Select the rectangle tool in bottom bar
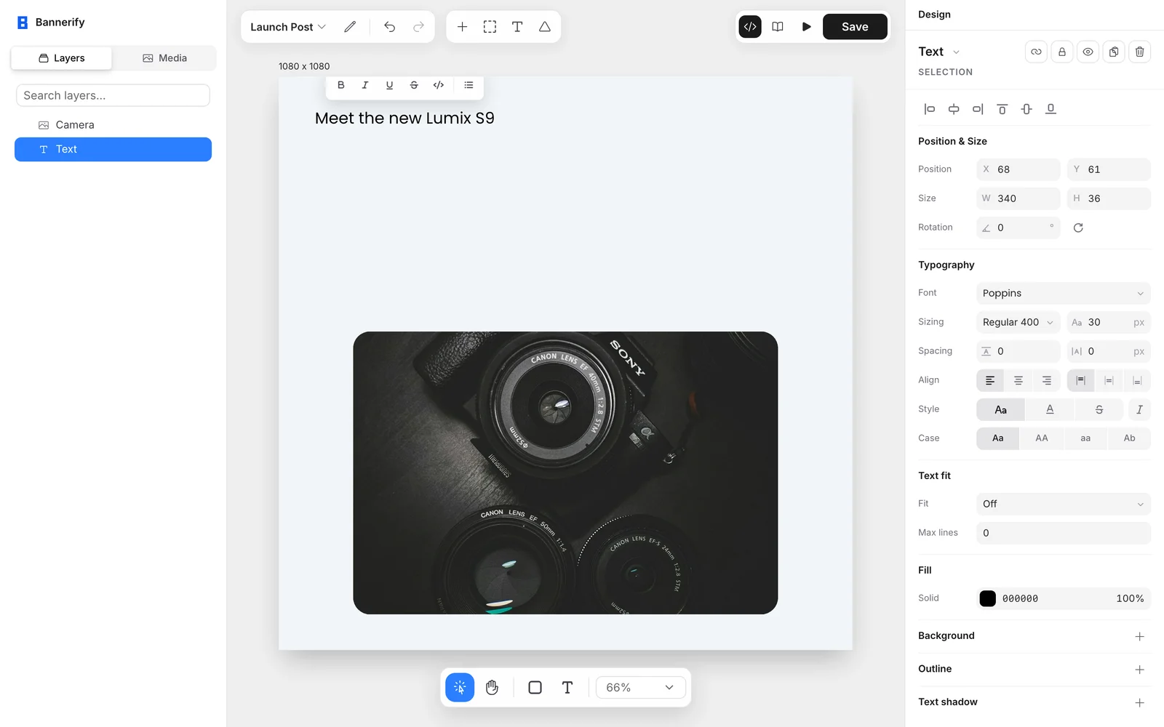The height and width of the screenshot is (727, 1164). [x=535, y=687]
